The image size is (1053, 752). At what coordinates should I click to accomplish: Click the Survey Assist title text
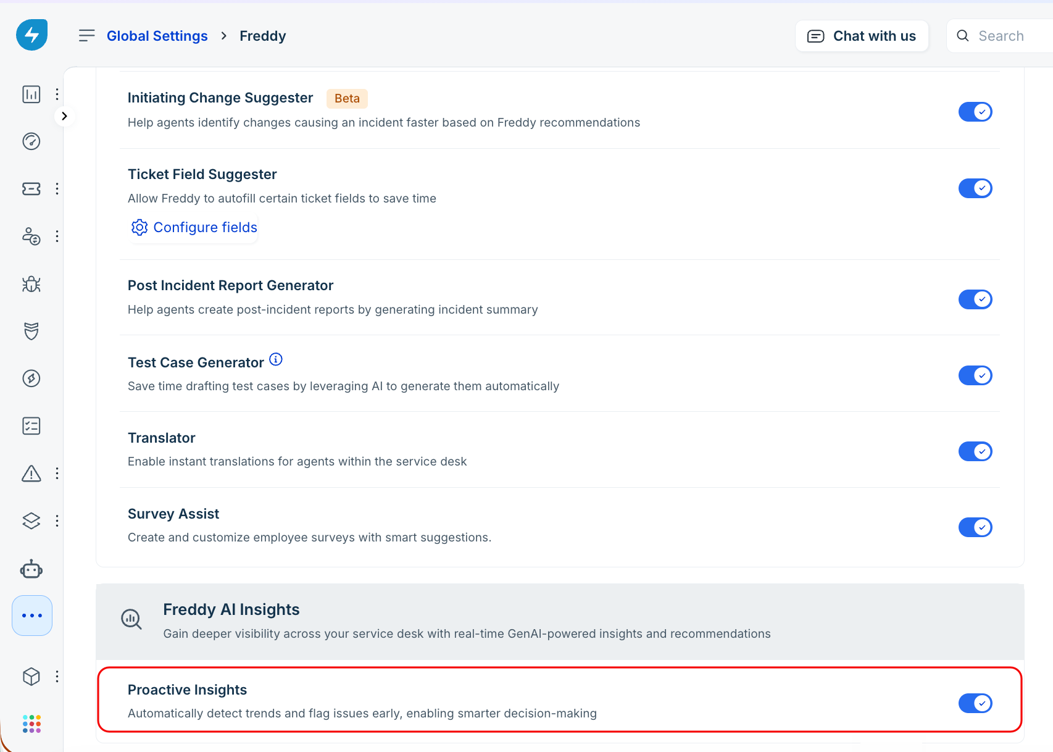coord(173,514)
